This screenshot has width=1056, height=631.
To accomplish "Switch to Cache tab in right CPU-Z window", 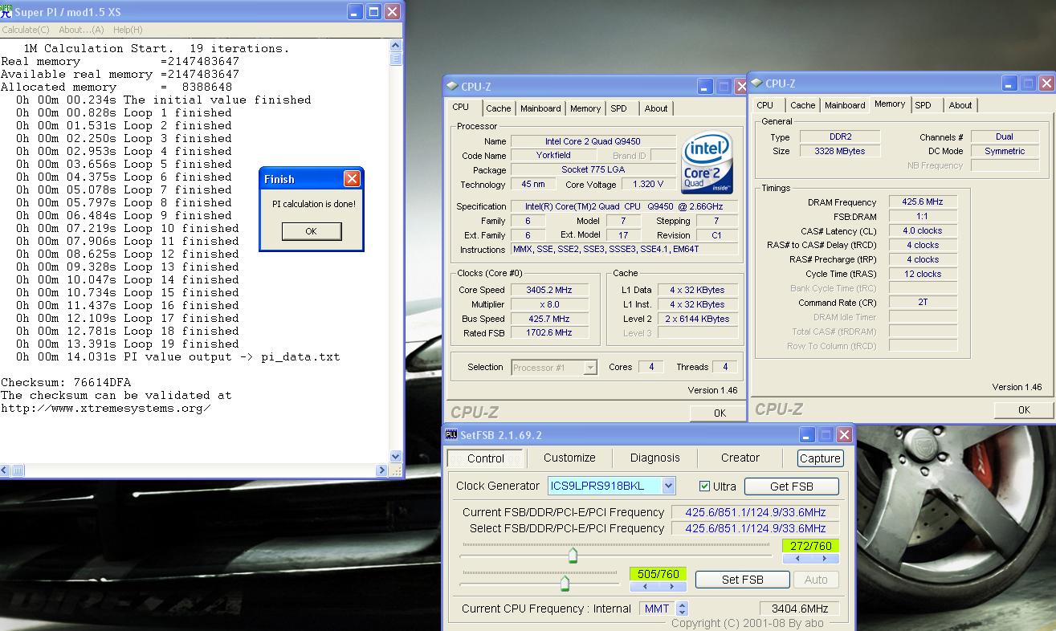I will (x=802, y=105).
